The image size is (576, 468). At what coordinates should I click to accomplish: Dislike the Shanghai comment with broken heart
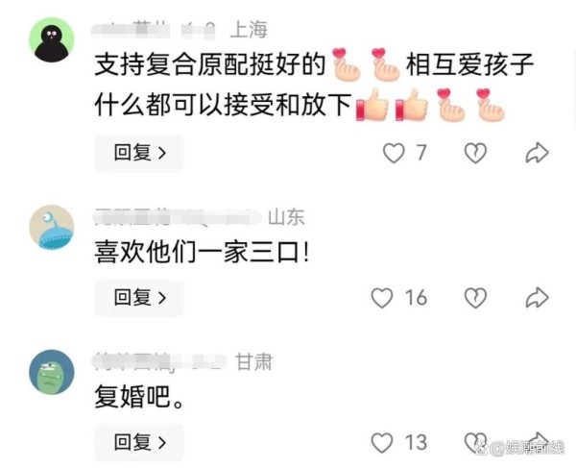pos(475,153)
